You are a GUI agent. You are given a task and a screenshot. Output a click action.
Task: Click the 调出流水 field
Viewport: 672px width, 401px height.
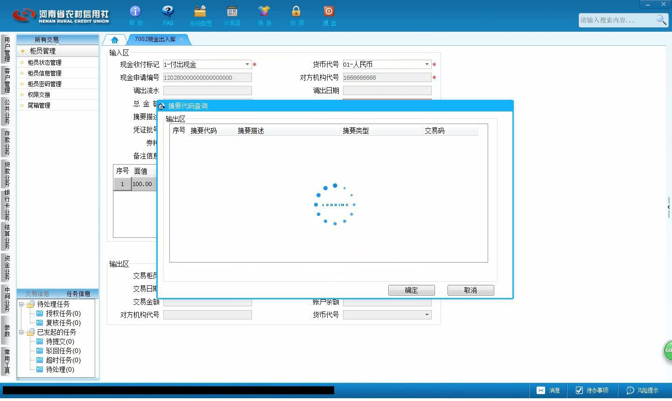[x=207, y=90]
